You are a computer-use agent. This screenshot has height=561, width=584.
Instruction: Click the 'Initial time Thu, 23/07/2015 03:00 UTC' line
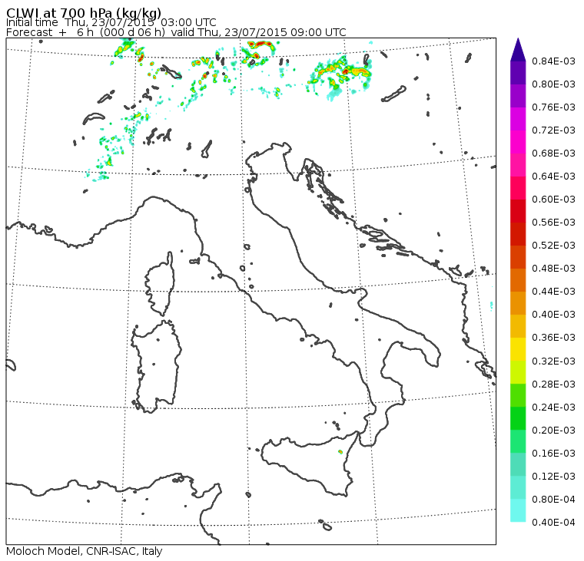111,22
